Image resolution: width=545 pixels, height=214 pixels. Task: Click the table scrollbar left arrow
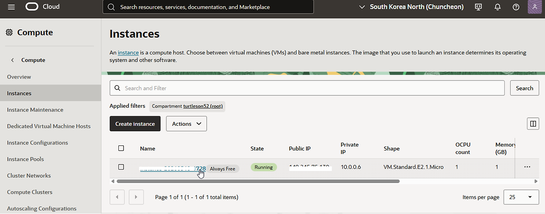112,181
